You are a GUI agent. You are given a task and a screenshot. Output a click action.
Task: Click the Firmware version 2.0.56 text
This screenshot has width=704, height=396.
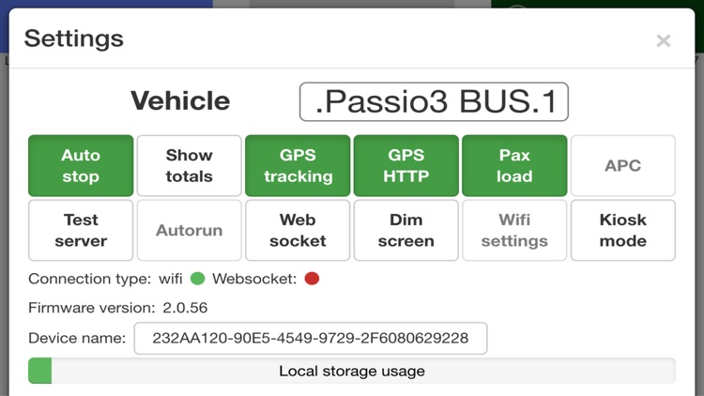117,308
